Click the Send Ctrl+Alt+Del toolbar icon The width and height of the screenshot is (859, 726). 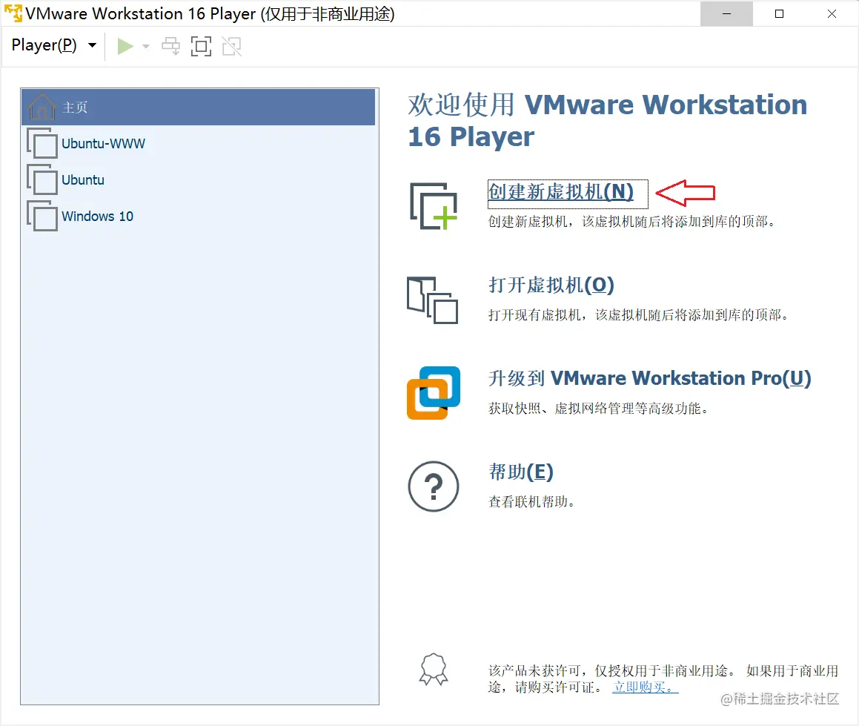point(171,47)
